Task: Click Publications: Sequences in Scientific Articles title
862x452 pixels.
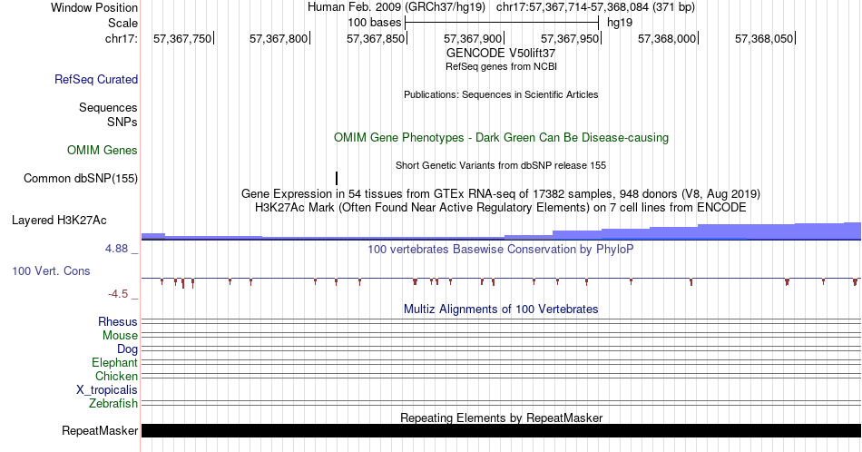Action: (x=501, y=94)
